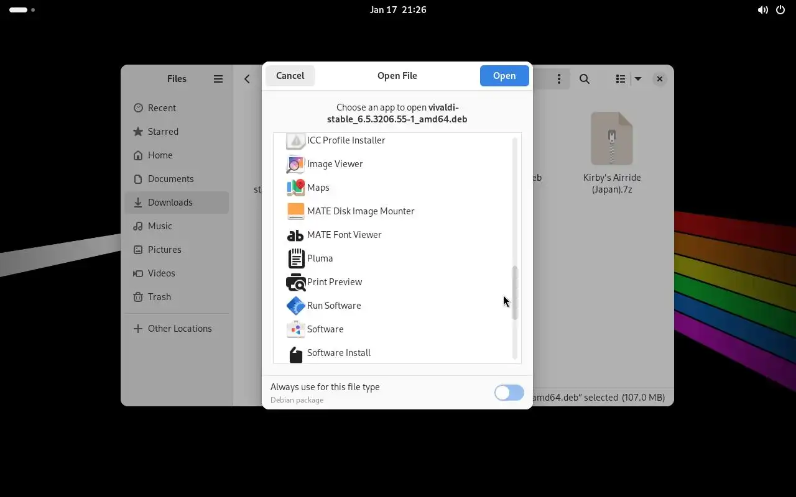Select Downloads in Files sidebar
The height and width of the screenshot is (497, 796).
tap(177, 203)
